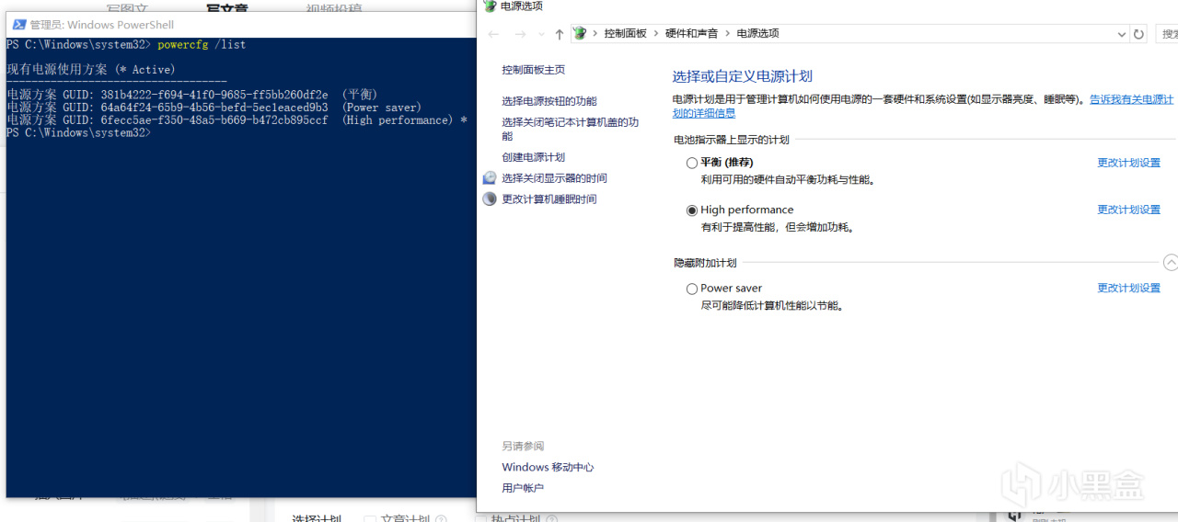1178x522 pixels.
Task: Click the 381b4222 平衡 GUID line in PowerShell
Action: pos(192,95)
